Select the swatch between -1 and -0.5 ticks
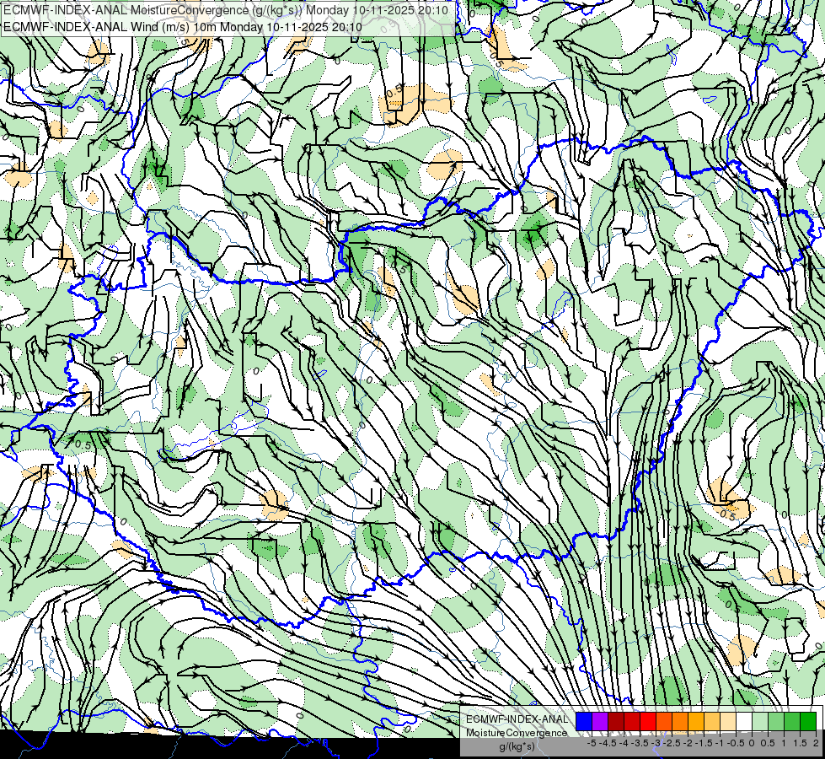825x759 pixels. (x=728, y=722)
